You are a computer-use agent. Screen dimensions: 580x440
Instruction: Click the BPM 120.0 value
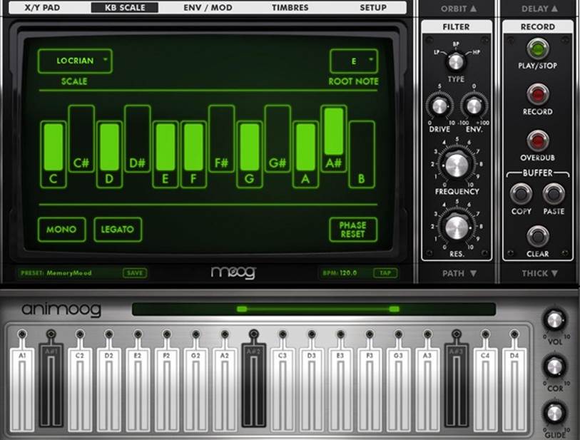coord(340,273)
